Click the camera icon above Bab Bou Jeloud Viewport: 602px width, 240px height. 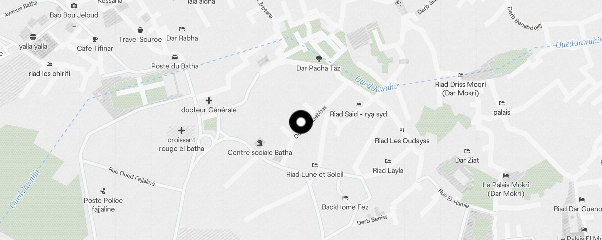tap(74, 6)
